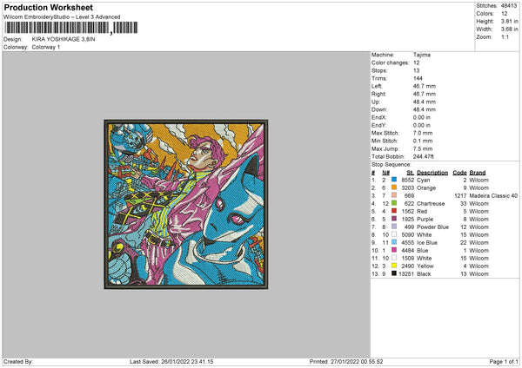Click the Orange thread color swatch
Viewport: 522px width, 368px height.
(394, 187)
